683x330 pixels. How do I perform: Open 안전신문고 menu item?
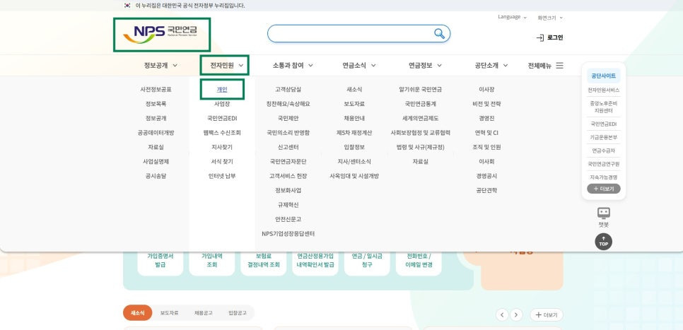(288, 219)
